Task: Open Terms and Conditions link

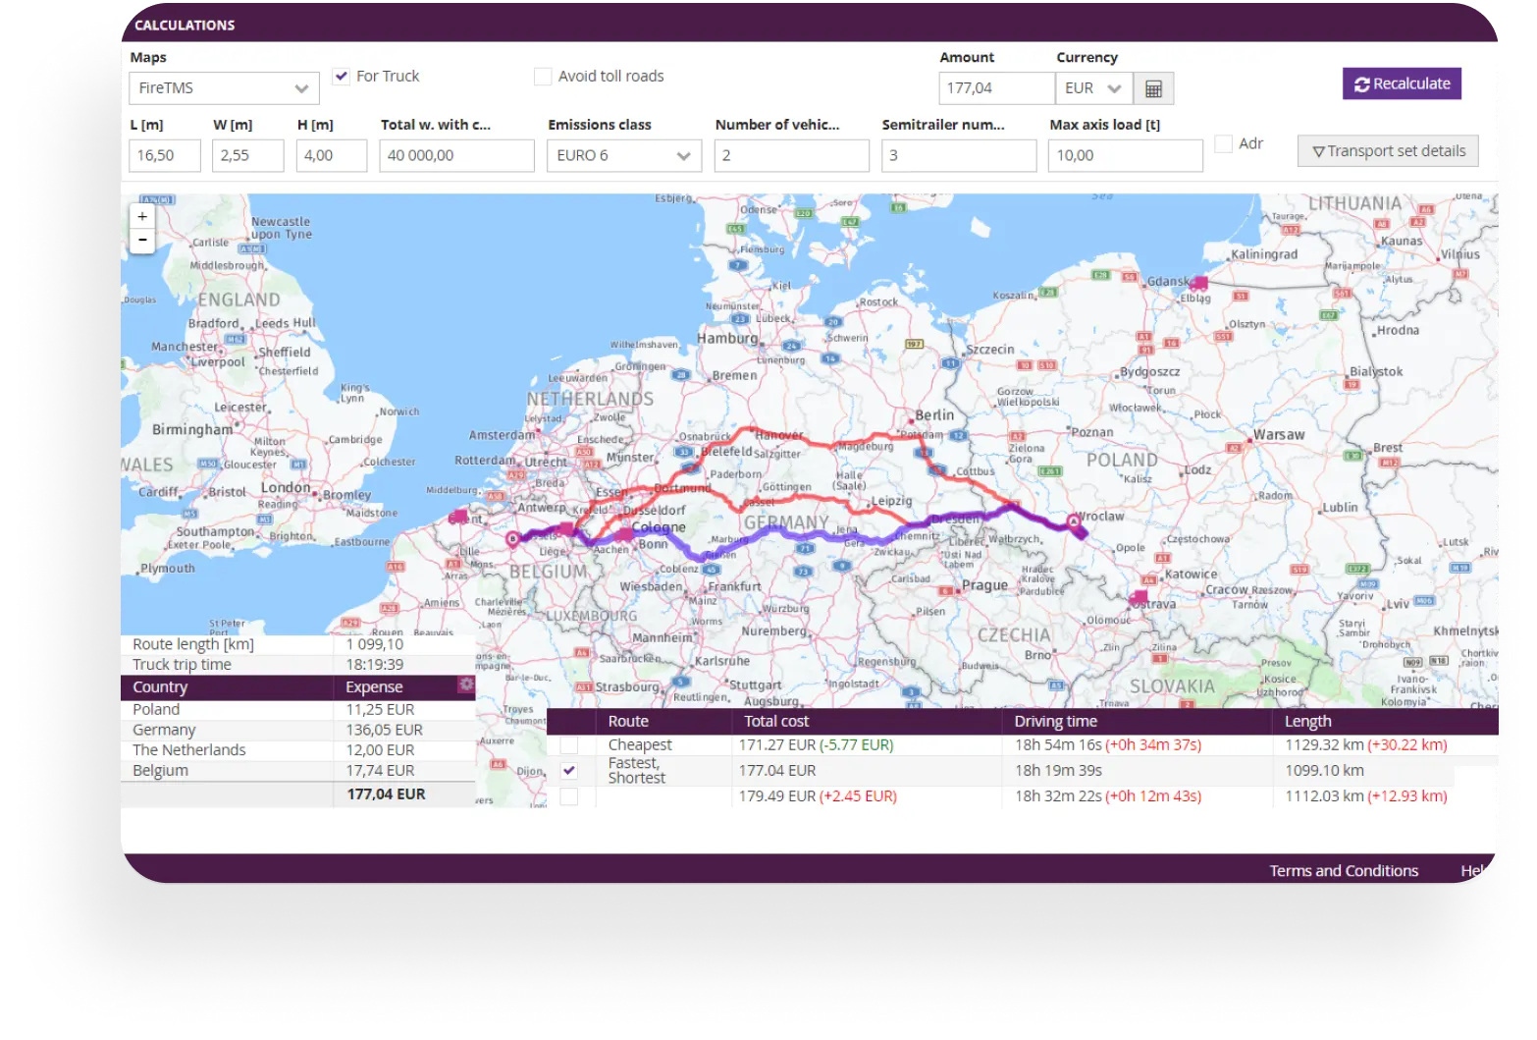Action: point(1344,870)
